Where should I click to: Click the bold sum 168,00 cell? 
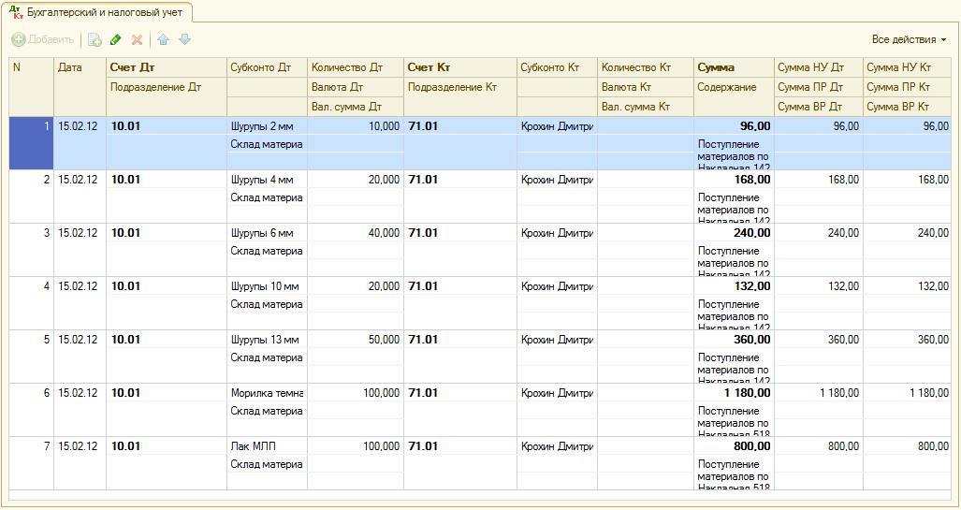point(734,180)
